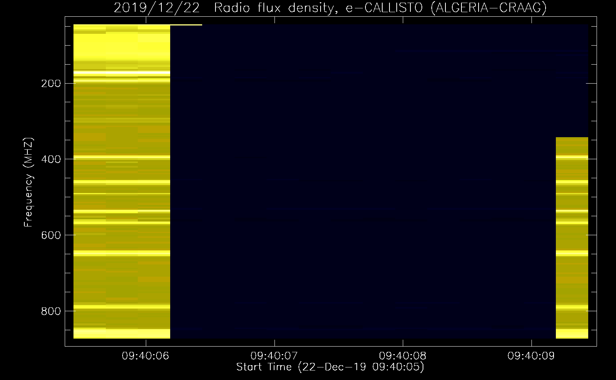Click the 200 frequency tick label
This screenshot has height=380, width=616.
(51, 84)
